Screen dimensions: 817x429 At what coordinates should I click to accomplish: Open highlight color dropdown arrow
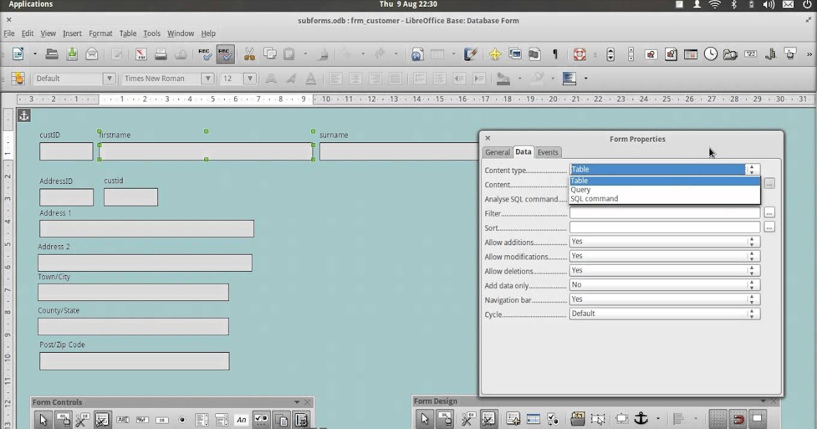click(x=553, y=78)
